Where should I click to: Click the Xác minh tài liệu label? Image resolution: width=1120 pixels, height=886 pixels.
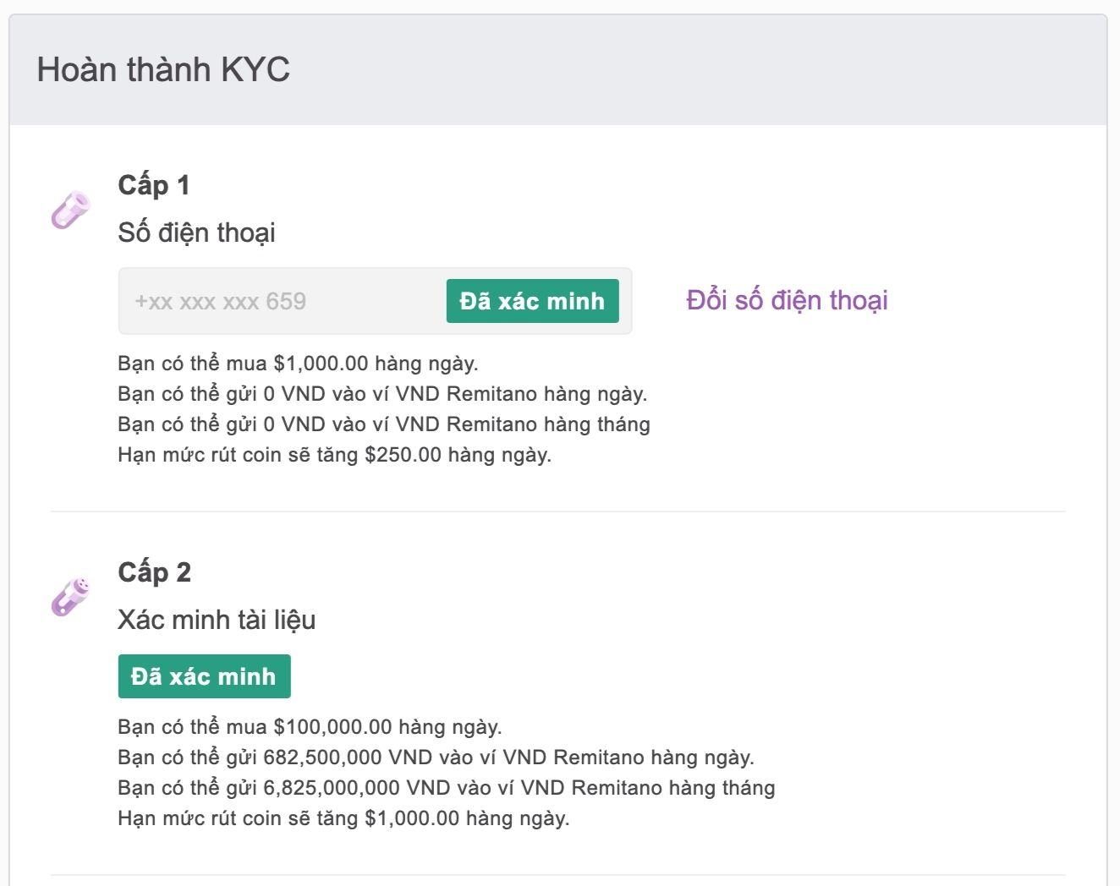click(217, 620)
